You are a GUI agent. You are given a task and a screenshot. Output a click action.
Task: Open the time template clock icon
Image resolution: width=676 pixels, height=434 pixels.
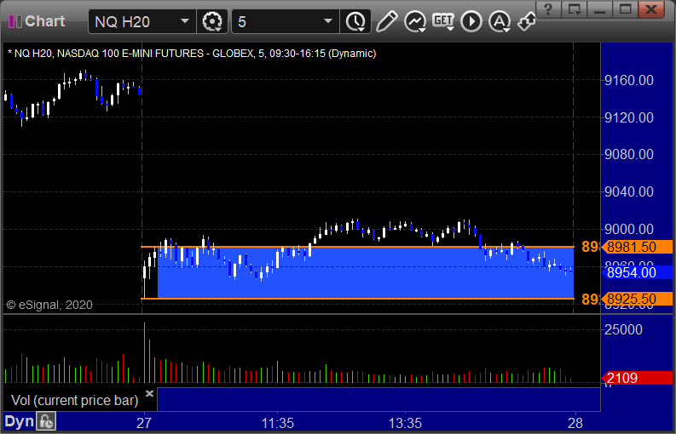pyautogui.click(x=355, y=21)
